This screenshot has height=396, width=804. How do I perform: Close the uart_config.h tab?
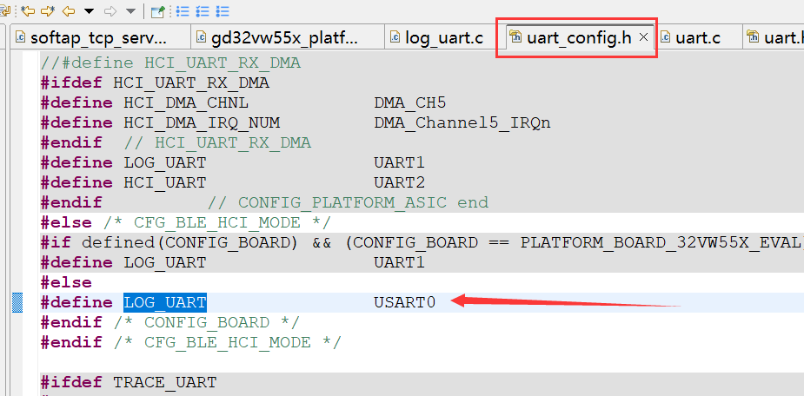point(644,37)
